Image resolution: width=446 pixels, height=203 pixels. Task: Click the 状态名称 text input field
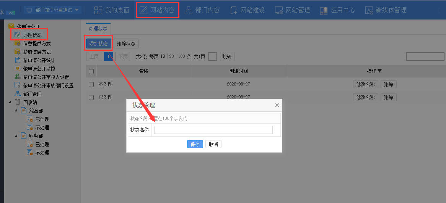pyautogui.click(x=213, y=130)
